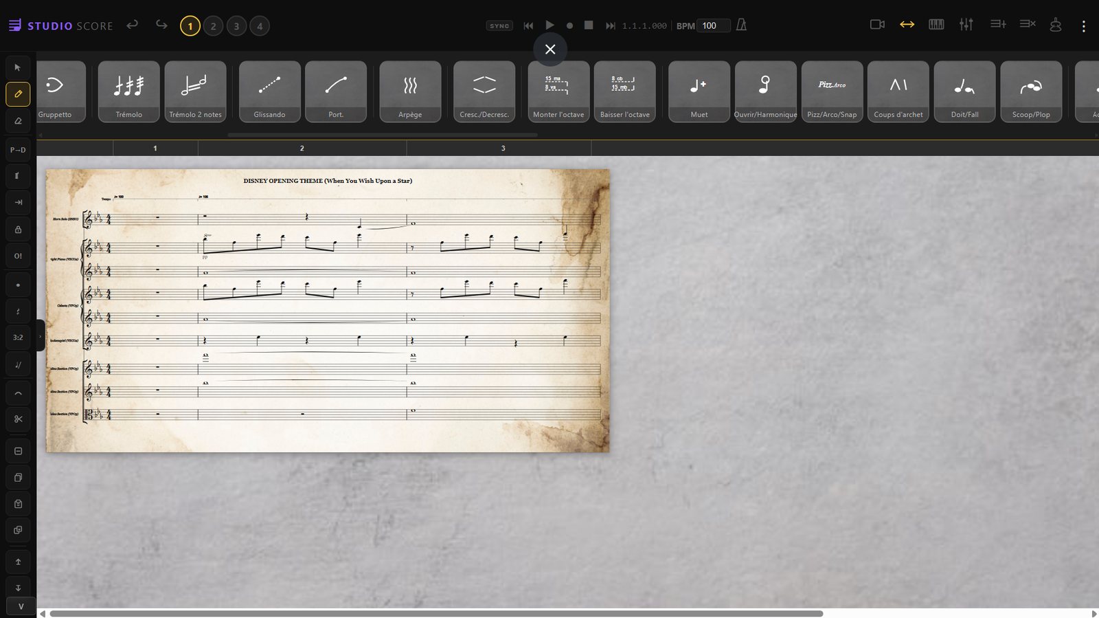Switch to voice 4
The image size is (1099, 618).
260,26
